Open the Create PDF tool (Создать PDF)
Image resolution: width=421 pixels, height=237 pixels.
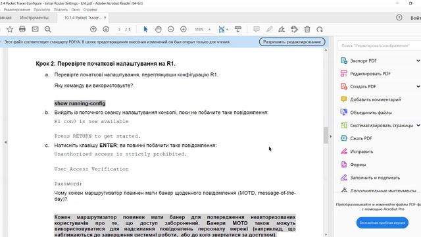point(362,86)
